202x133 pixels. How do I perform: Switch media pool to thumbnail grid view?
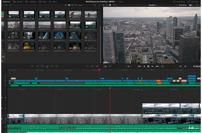click(x=69, y=5)
